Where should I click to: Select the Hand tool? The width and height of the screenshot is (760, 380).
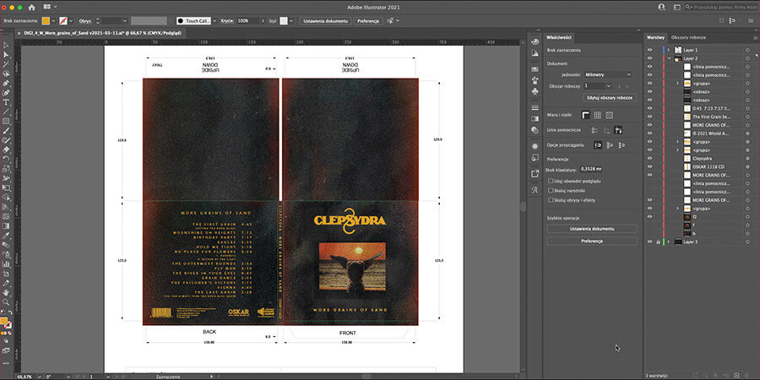[x=6, y=293]
